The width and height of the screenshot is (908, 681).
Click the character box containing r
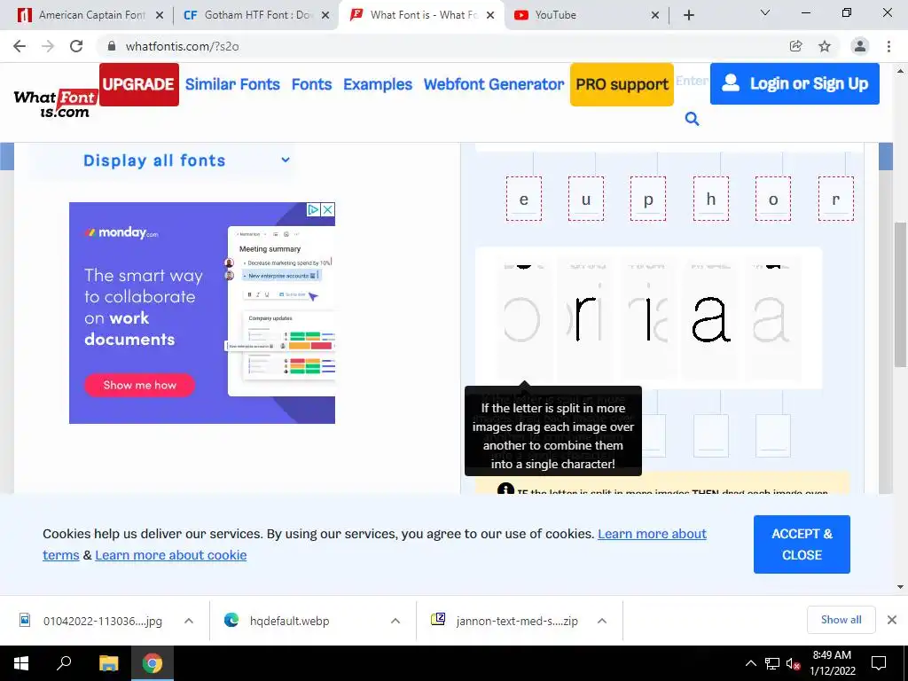pos(835,199)
